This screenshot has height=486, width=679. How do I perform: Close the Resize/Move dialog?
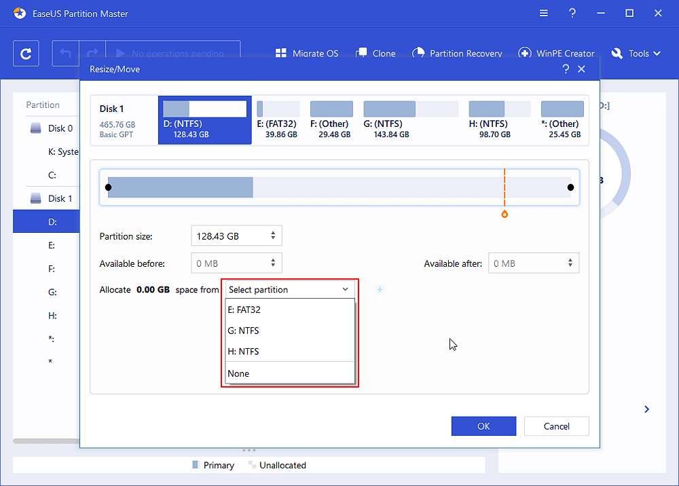[582, 69]
